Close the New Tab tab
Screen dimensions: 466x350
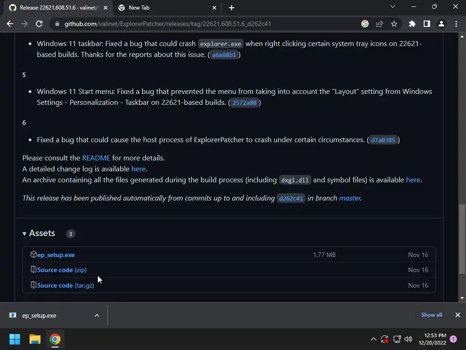pyautogui.click(x=214, y=8)
